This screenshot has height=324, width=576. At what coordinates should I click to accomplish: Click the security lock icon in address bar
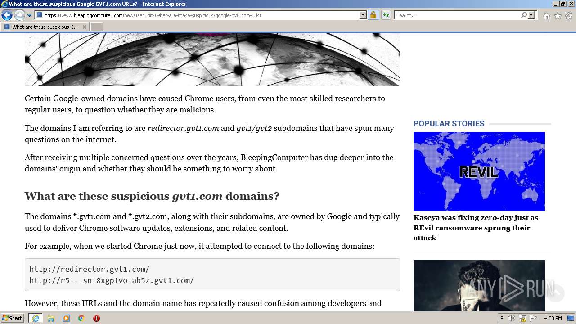(x=373, y=15)
